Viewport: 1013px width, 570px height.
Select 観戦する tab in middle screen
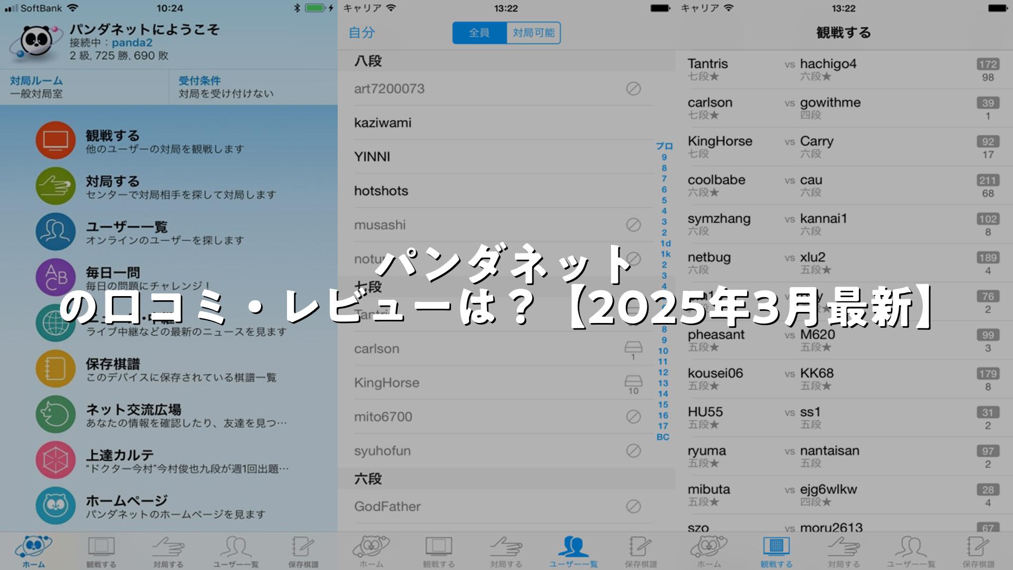439,552
